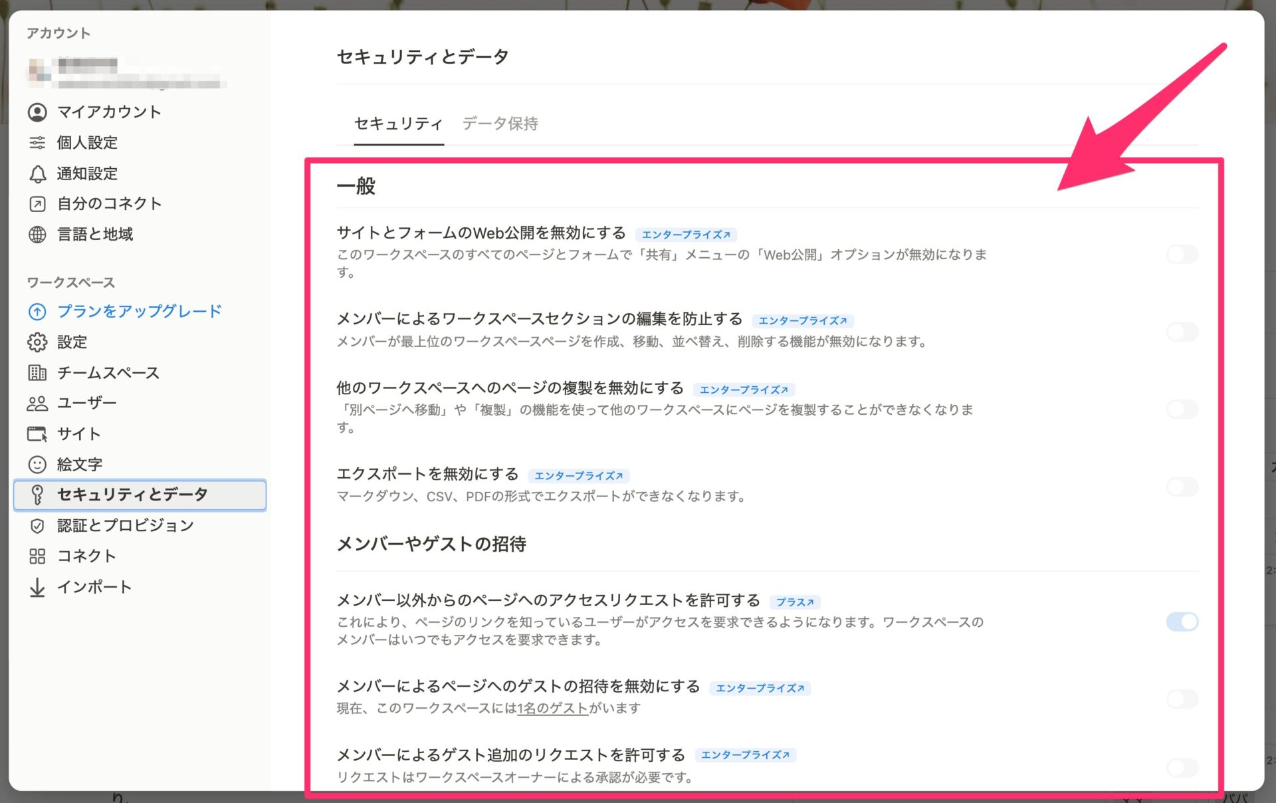This screenshot has height=803, width=1276.
Task: Turn on メンバーによるゲスト追加のリクエストを許可する
Action: pyautogui.click(x=1182, y=768)
